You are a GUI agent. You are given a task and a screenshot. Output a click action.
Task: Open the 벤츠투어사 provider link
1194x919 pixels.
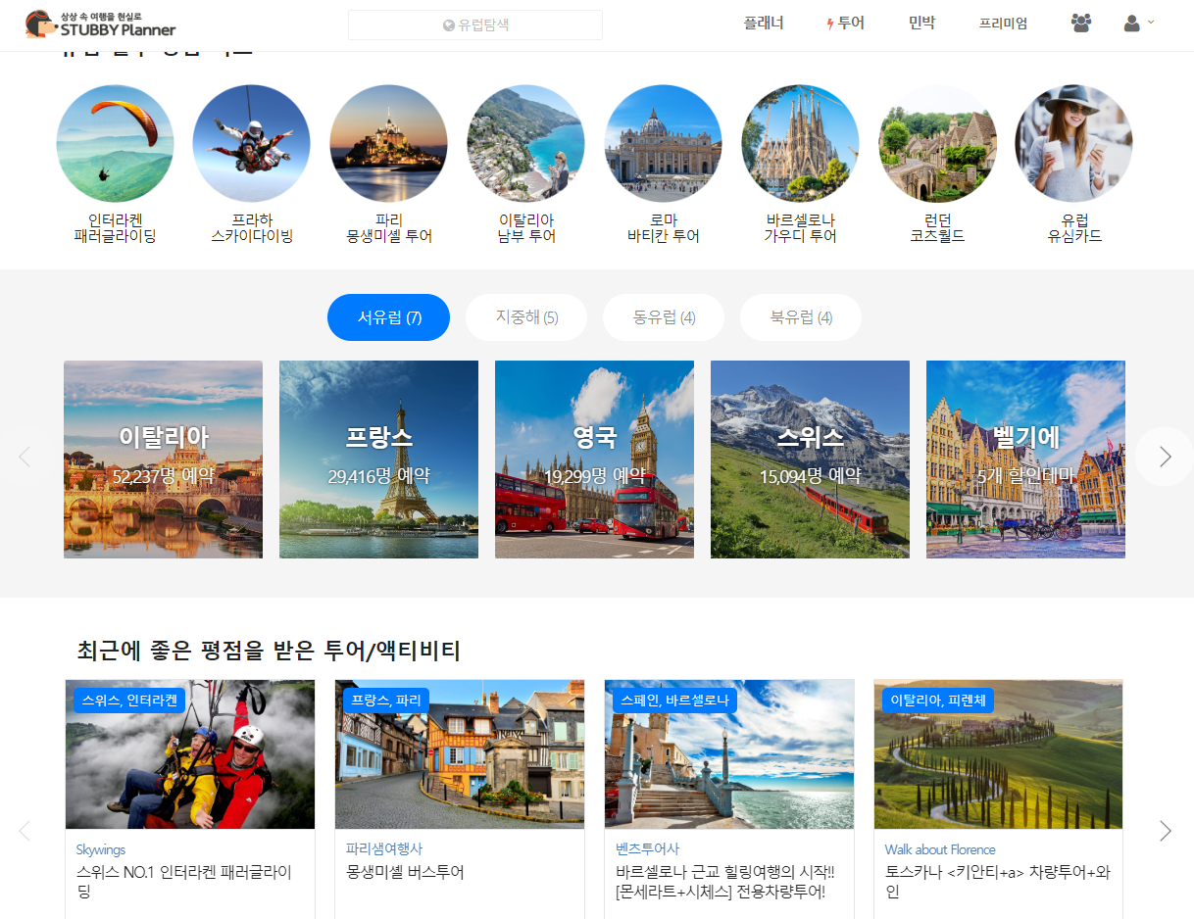[648, 849]
